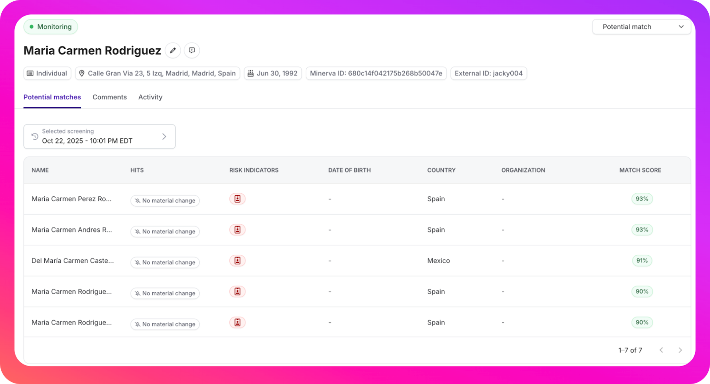Go to previous page of results

[x=661, y=350]
